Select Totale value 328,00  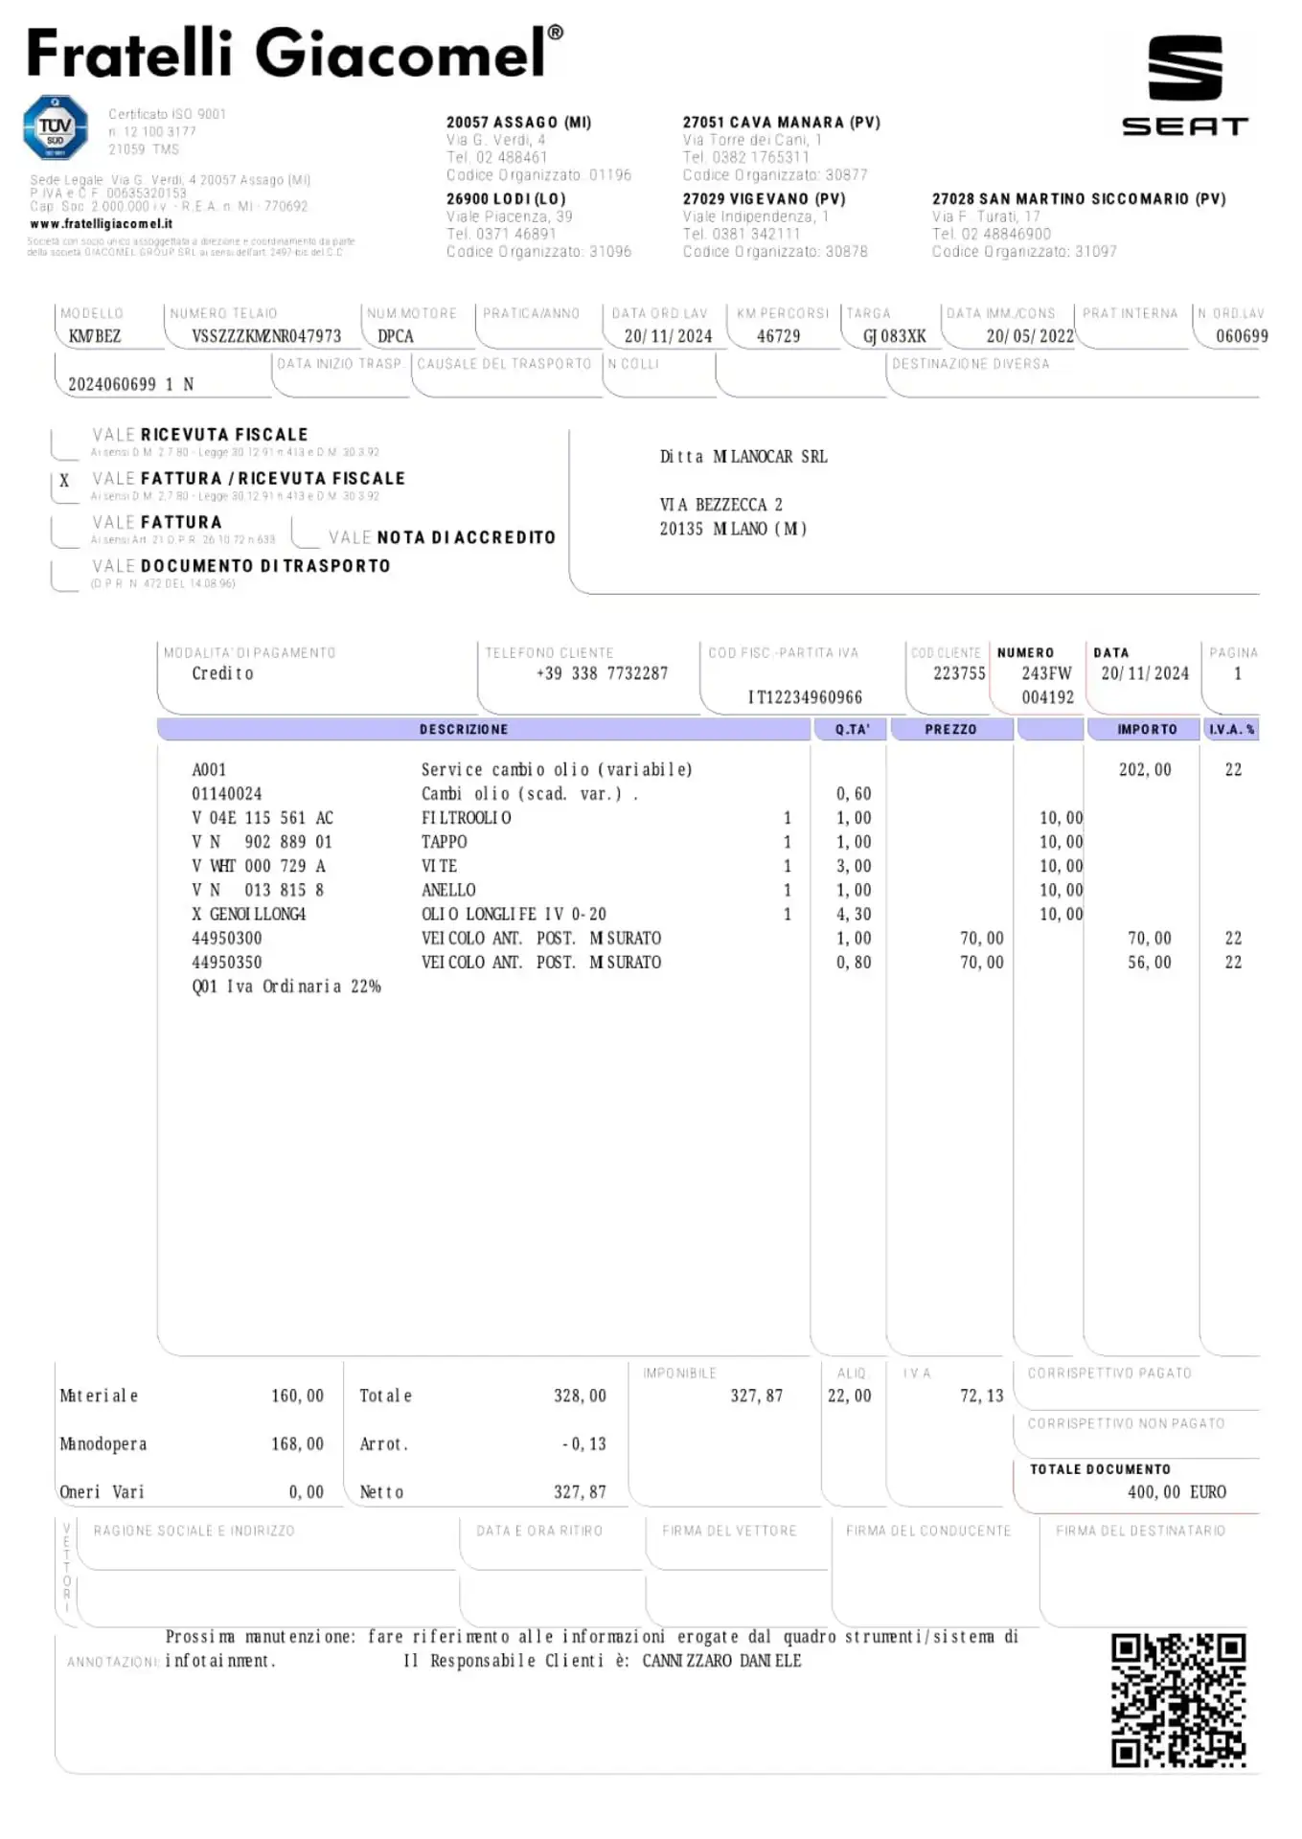click(x=580, y=1396)
